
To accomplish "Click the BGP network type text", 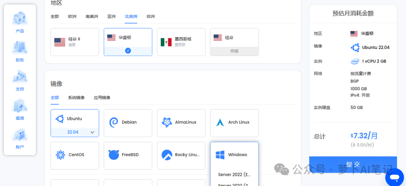I will [x=354, y=81].
